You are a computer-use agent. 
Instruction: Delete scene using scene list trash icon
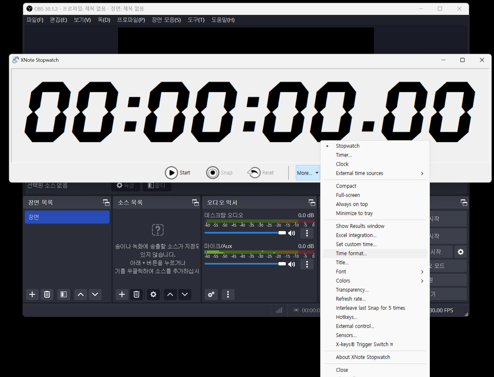47,295
